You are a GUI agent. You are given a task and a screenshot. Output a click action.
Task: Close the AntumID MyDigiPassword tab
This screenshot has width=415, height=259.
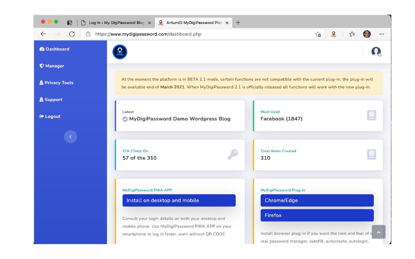click(x=227, y=23)
